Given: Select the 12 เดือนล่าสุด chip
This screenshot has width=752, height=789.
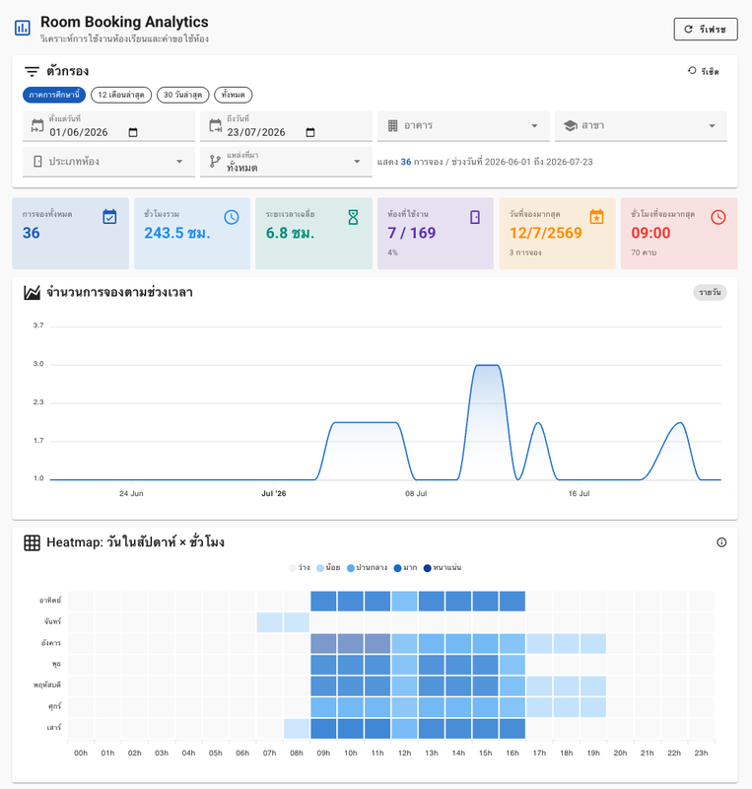Looking at the screenshot, I should tap(121, 95).
